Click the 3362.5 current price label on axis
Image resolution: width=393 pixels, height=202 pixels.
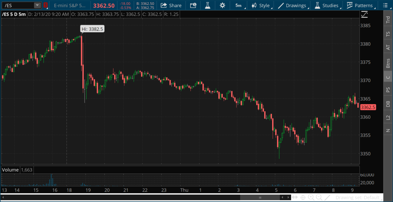(x=368, y=107)
